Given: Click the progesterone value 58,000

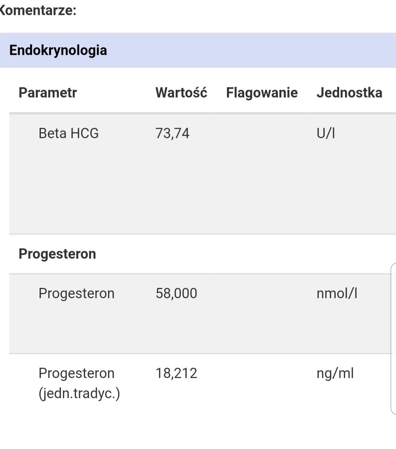Looking at the screenshot, I should tap(176, 293).
